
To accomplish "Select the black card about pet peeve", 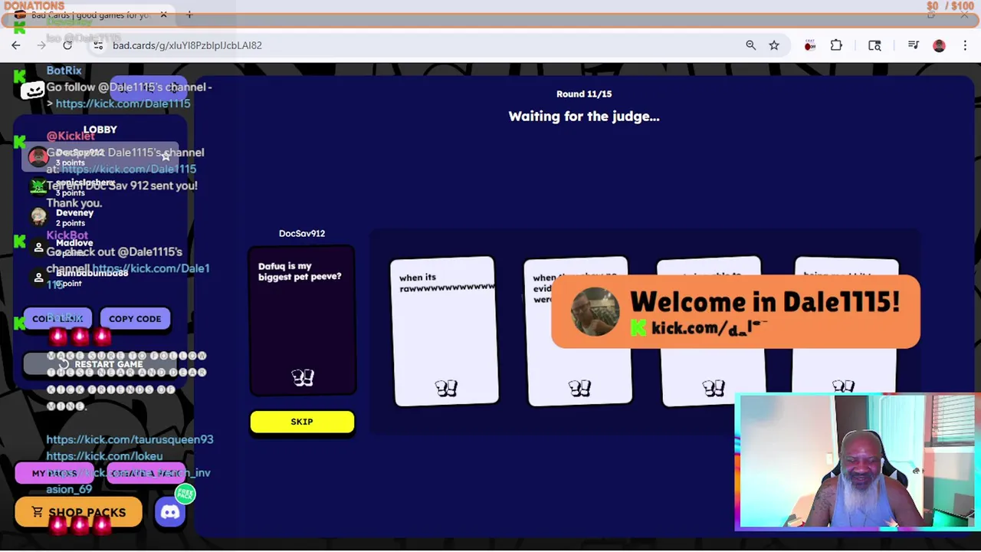I will tap(302, 321).
